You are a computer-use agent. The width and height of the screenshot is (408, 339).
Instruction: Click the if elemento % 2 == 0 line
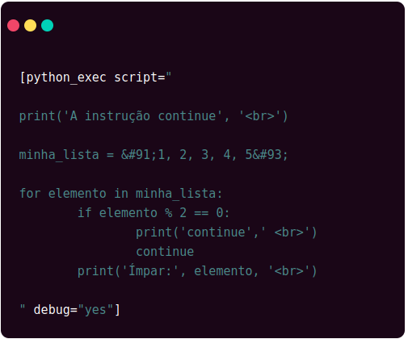(154, 213)
